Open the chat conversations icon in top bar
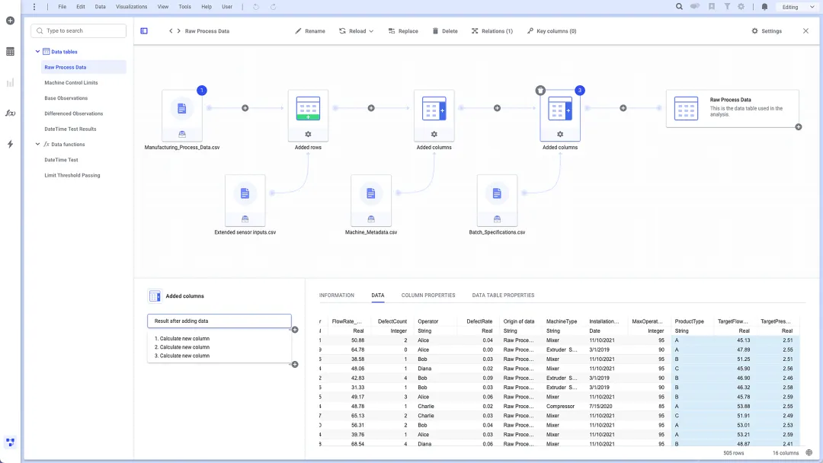Screen dimensions: 823x463 coord(695,7)
